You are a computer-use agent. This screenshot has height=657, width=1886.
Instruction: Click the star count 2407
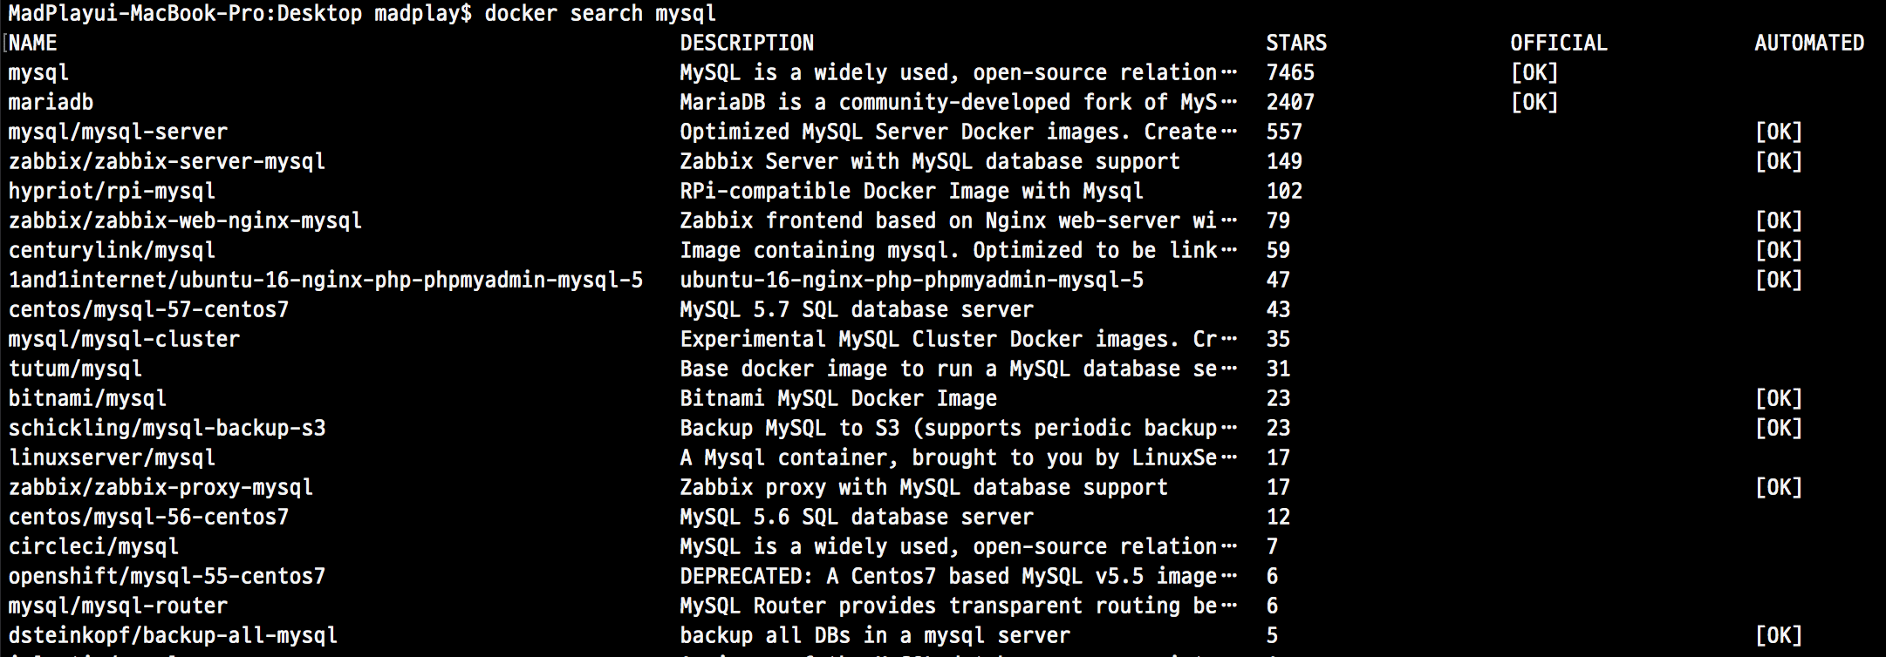pos(1290,102)
